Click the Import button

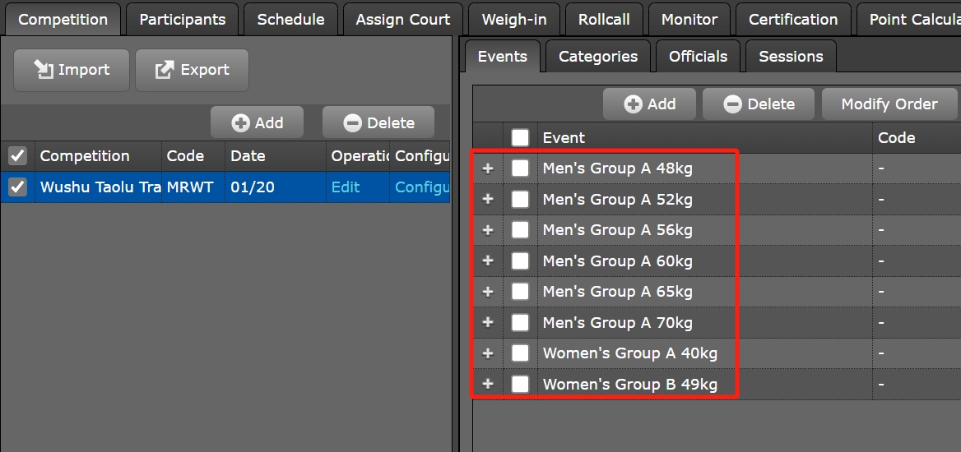[x=72, y=70]
